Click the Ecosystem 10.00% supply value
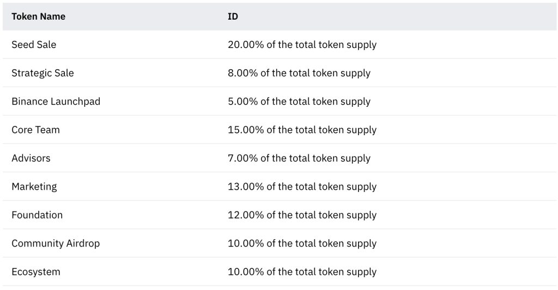 point(302,272)
